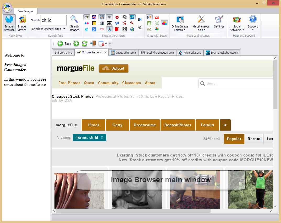The width and height of the screenshot is (281, 223).
Task: Switch to the Imageafter.com tab
Action: [123, 53]
